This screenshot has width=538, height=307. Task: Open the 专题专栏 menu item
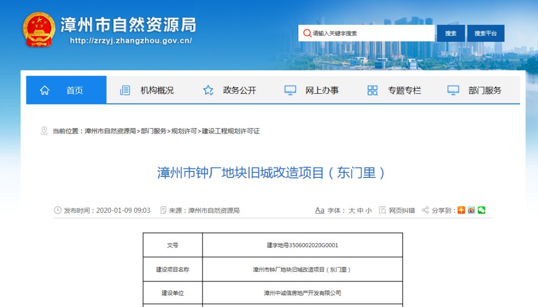404,90
